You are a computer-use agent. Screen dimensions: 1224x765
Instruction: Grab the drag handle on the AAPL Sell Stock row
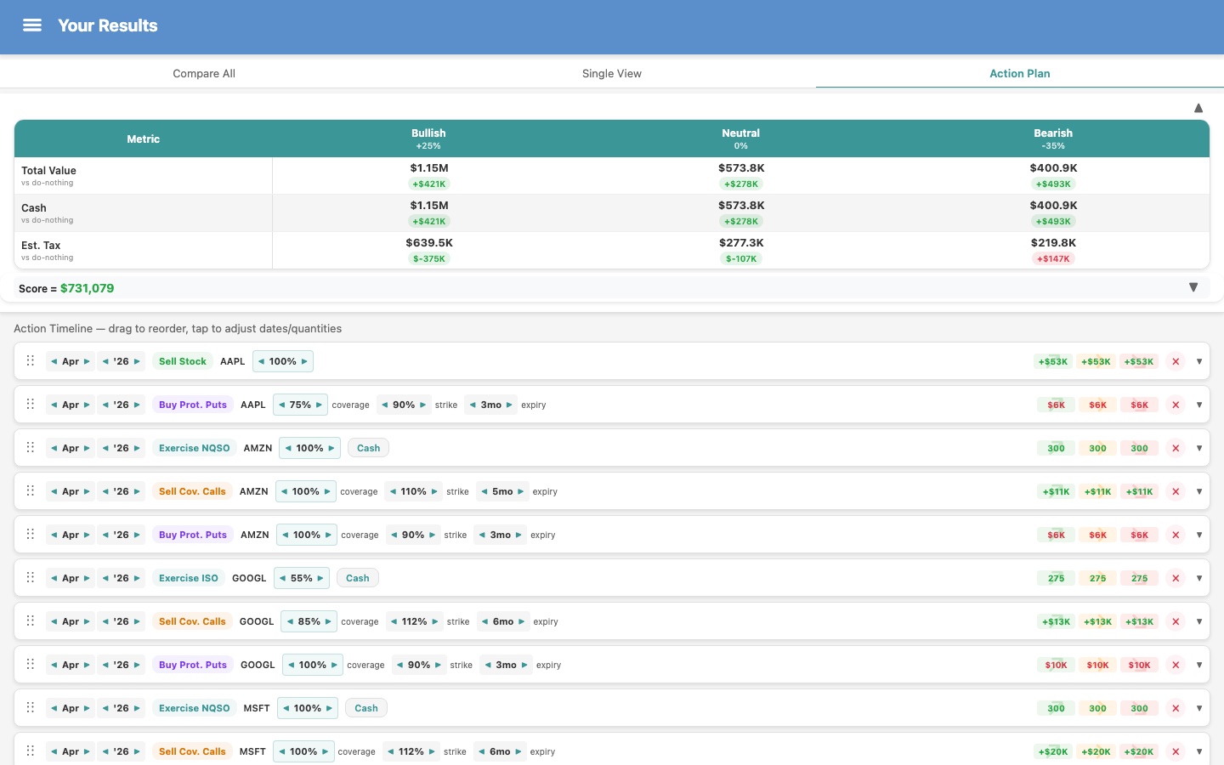[x=31, y=361]
